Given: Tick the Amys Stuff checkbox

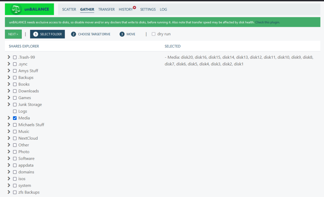Looking at the screenshot, I should click(15, 71).
